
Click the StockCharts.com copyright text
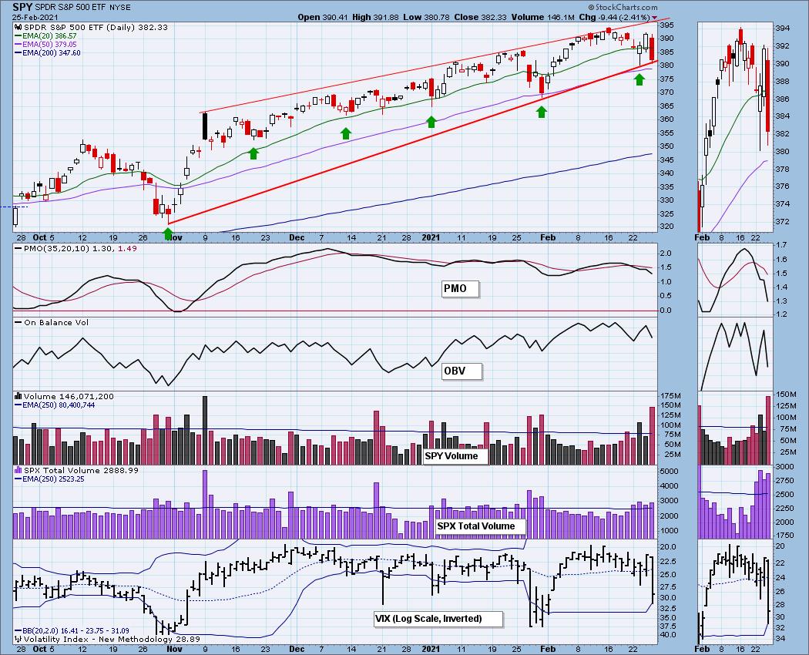tap(623, 7)
